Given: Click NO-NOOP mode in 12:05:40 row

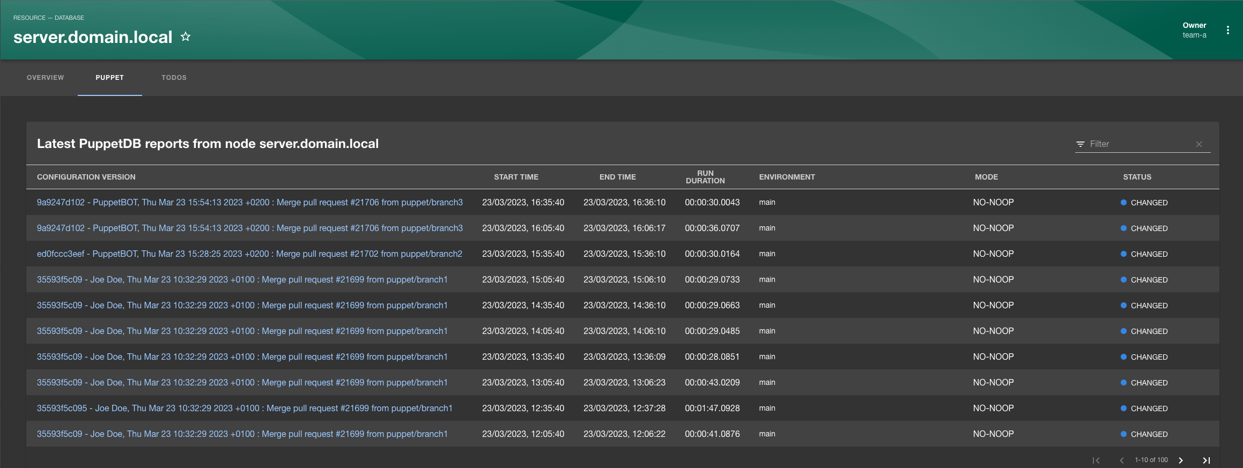Looking at the screenshot, I should coord(993,434).
